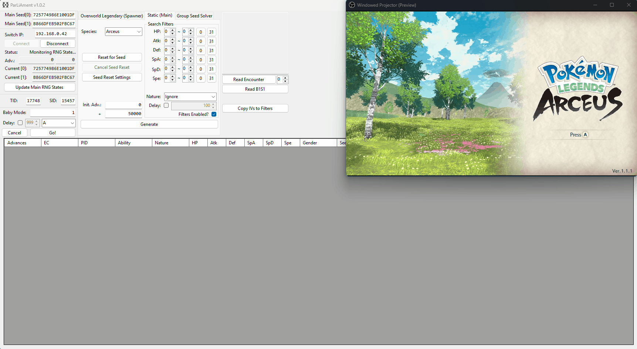Set SpA filter to 31 button
The width and height of the screenshot is (637, 349).
[x=211, y=60]
